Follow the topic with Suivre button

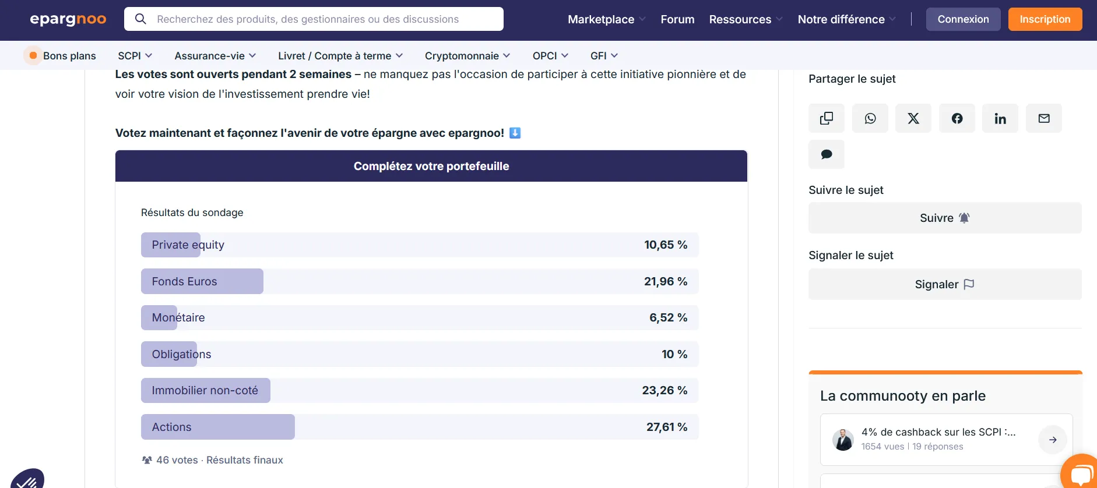click(x=944, y=218)
